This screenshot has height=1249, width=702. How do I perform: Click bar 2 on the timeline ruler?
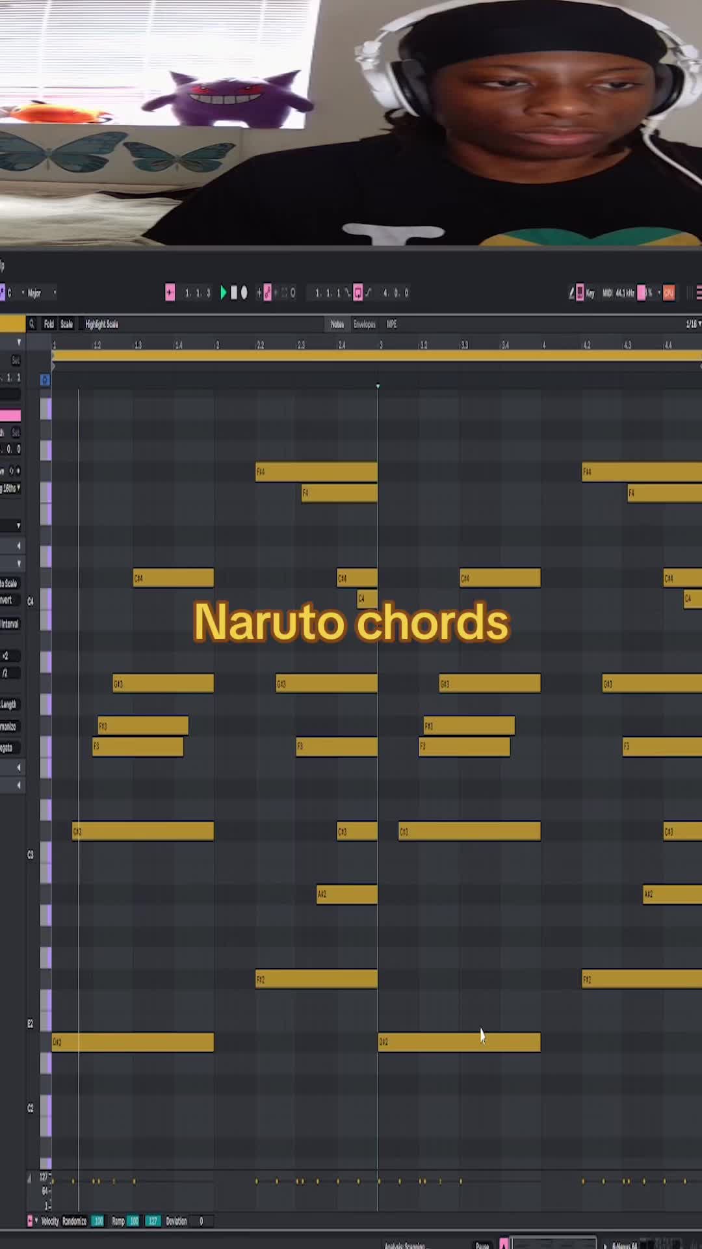pyautogui.click(x=217, y=345)
